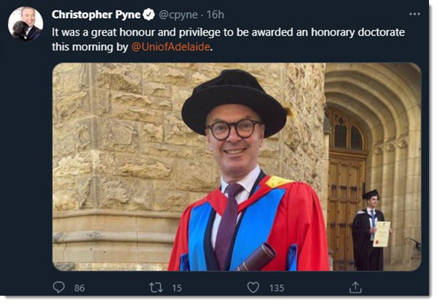Viewport: 437px width, 303px height.
Task: Click the reply count of 86
Action: click(79, 288)
